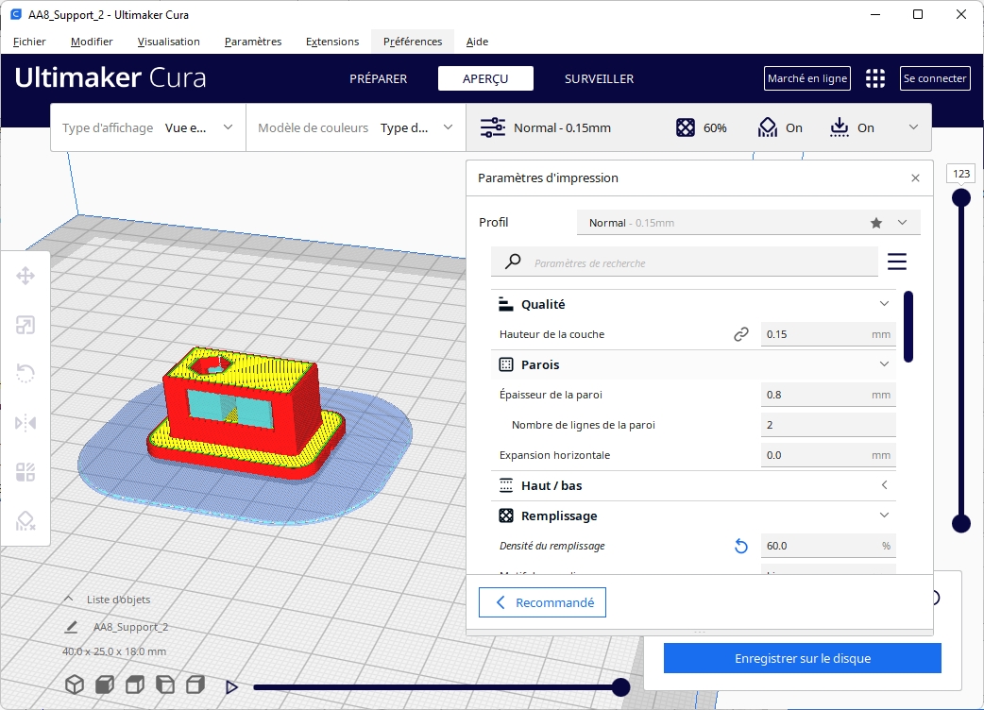Open the Profil dropdown

748,223
